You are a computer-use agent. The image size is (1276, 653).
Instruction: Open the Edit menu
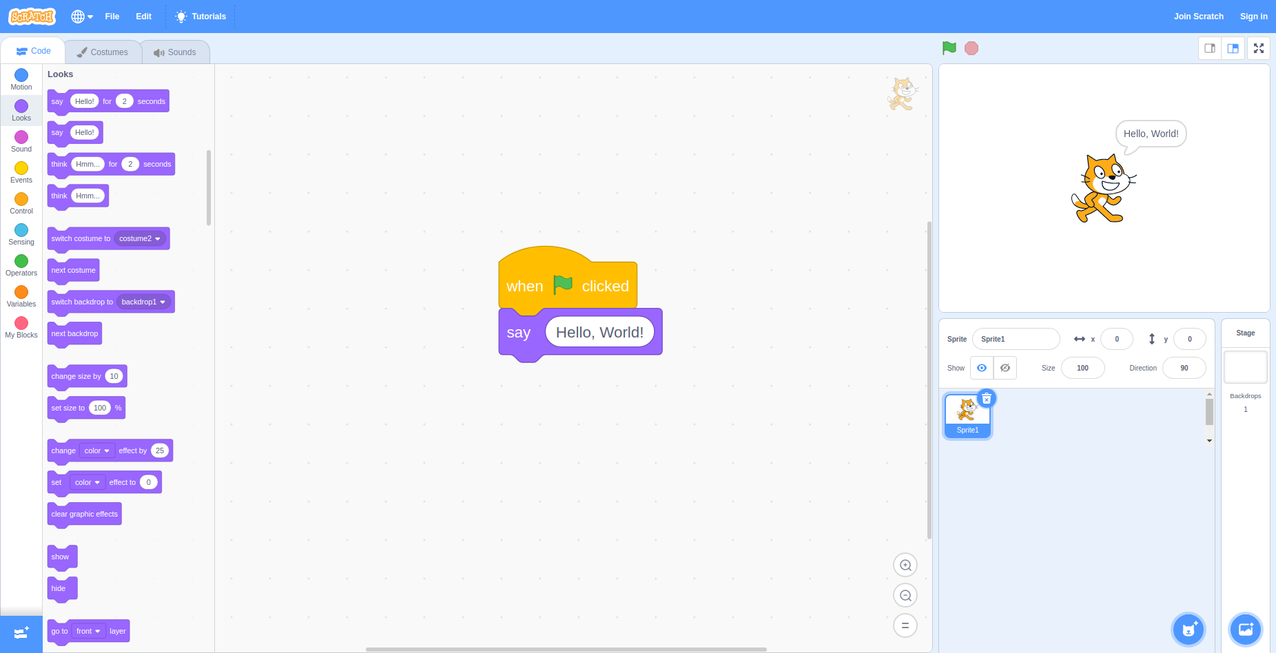point(143,17)
